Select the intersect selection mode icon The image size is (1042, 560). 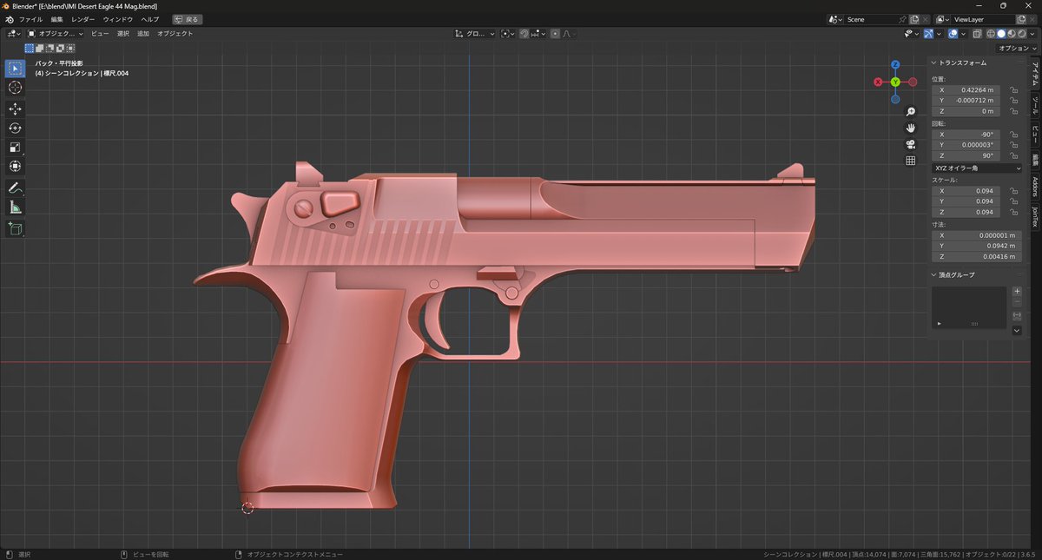point(70,48)
